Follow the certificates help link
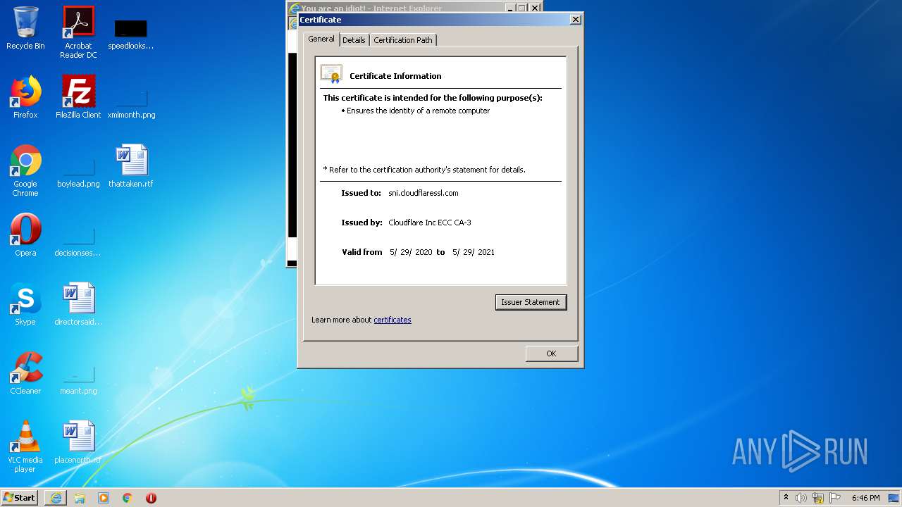This screenshot has height=507, width=902. click(x=393, y=320)
